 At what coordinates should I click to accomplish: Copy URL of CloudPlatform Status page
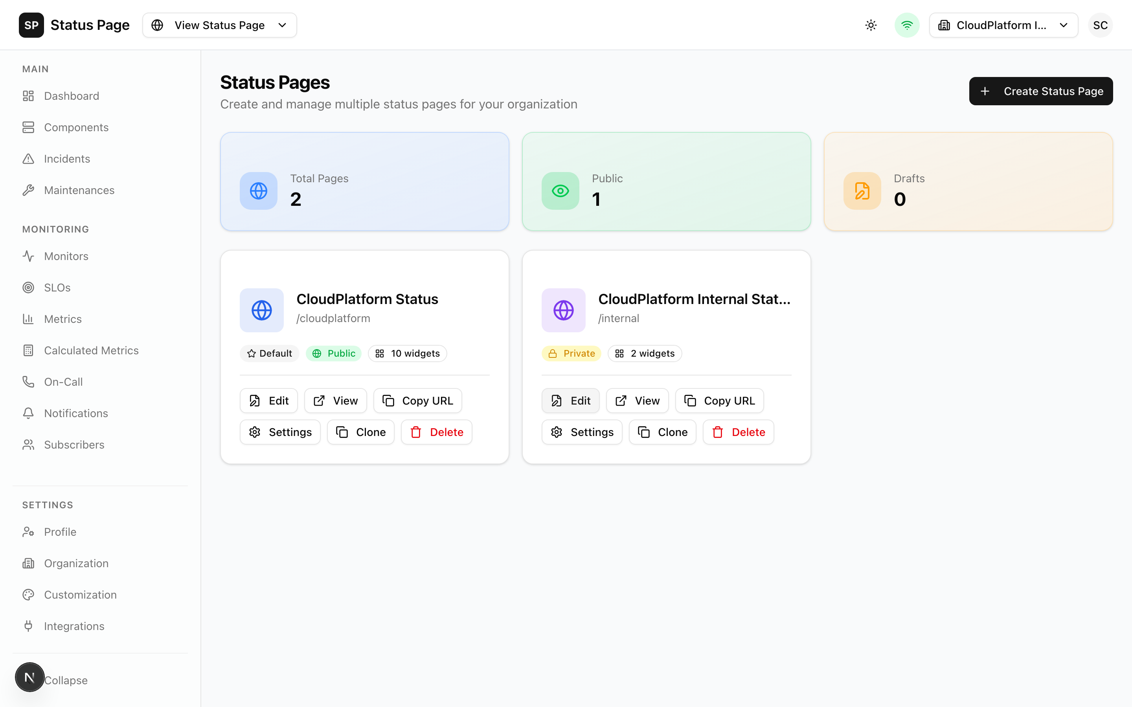pyautogui.click(x=417, y=400)
